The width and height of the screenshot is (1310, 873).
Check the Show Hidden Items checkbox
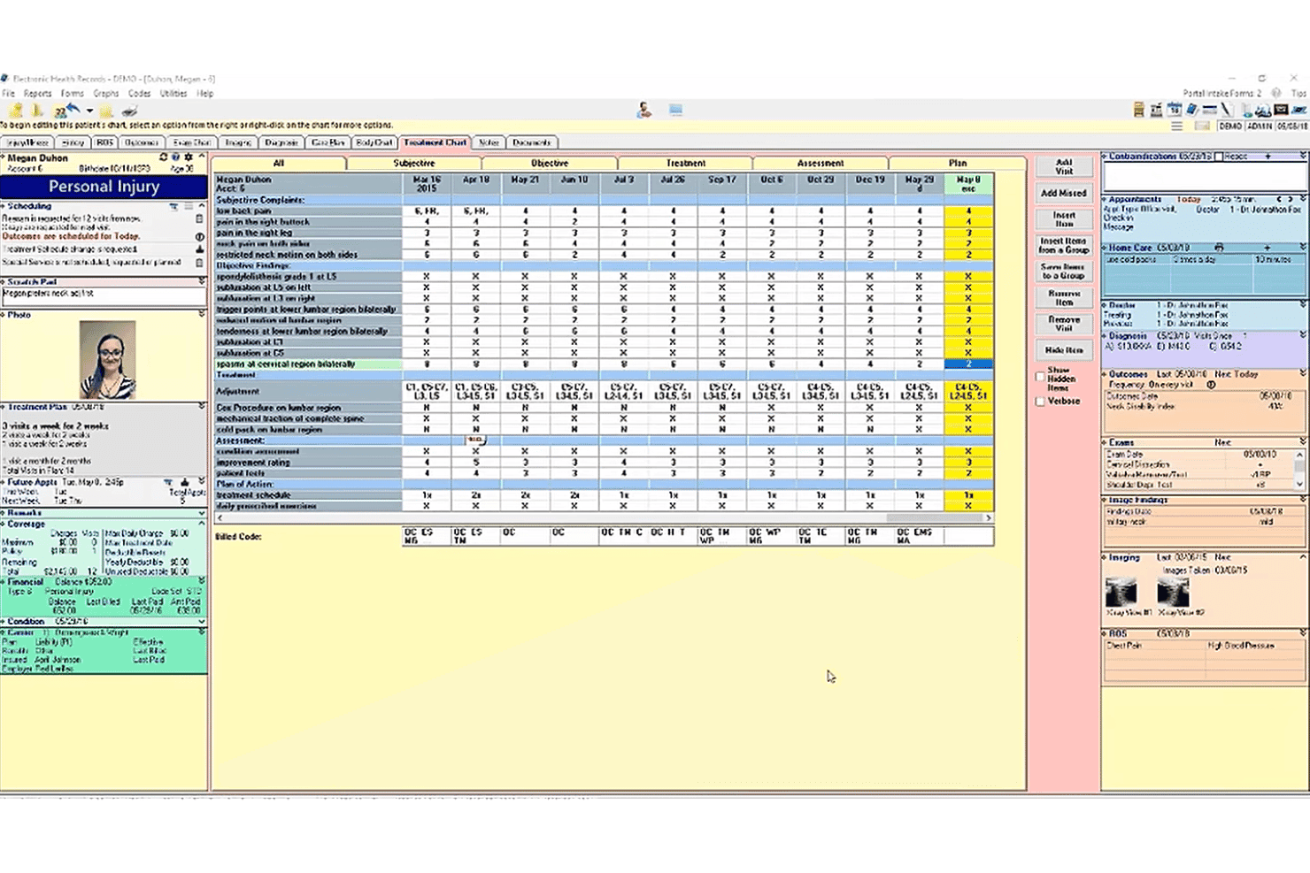[1040, 376]
